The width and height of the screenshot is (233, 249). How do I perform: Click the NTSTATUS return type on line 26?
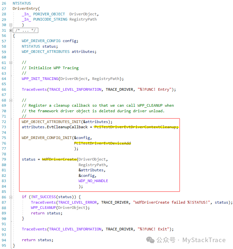pyautogui.click(x=22, y=3)
